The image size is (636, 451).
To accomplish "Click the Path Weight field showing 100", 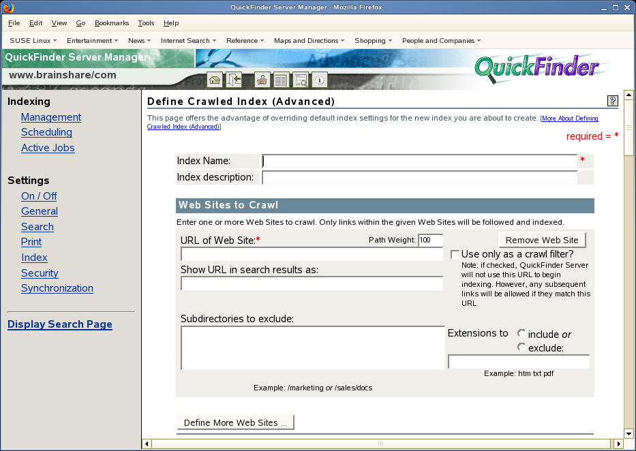I will [x=430, y=240].
